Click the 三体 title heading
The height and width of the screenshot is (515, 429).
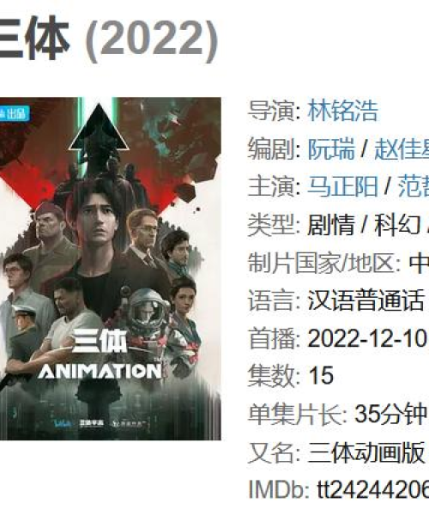34,39
